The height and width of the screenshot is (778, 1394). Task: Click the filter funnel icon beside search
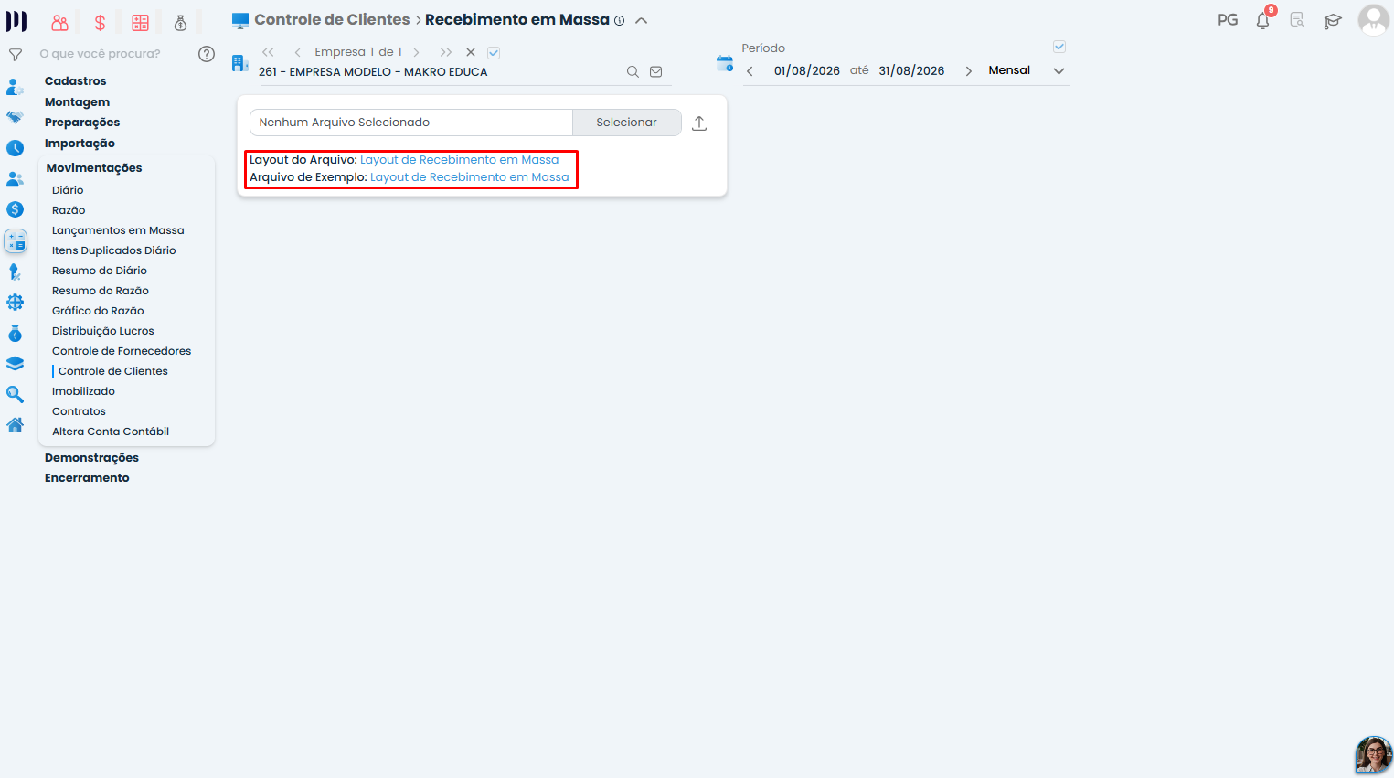click(x=16, y=55)
